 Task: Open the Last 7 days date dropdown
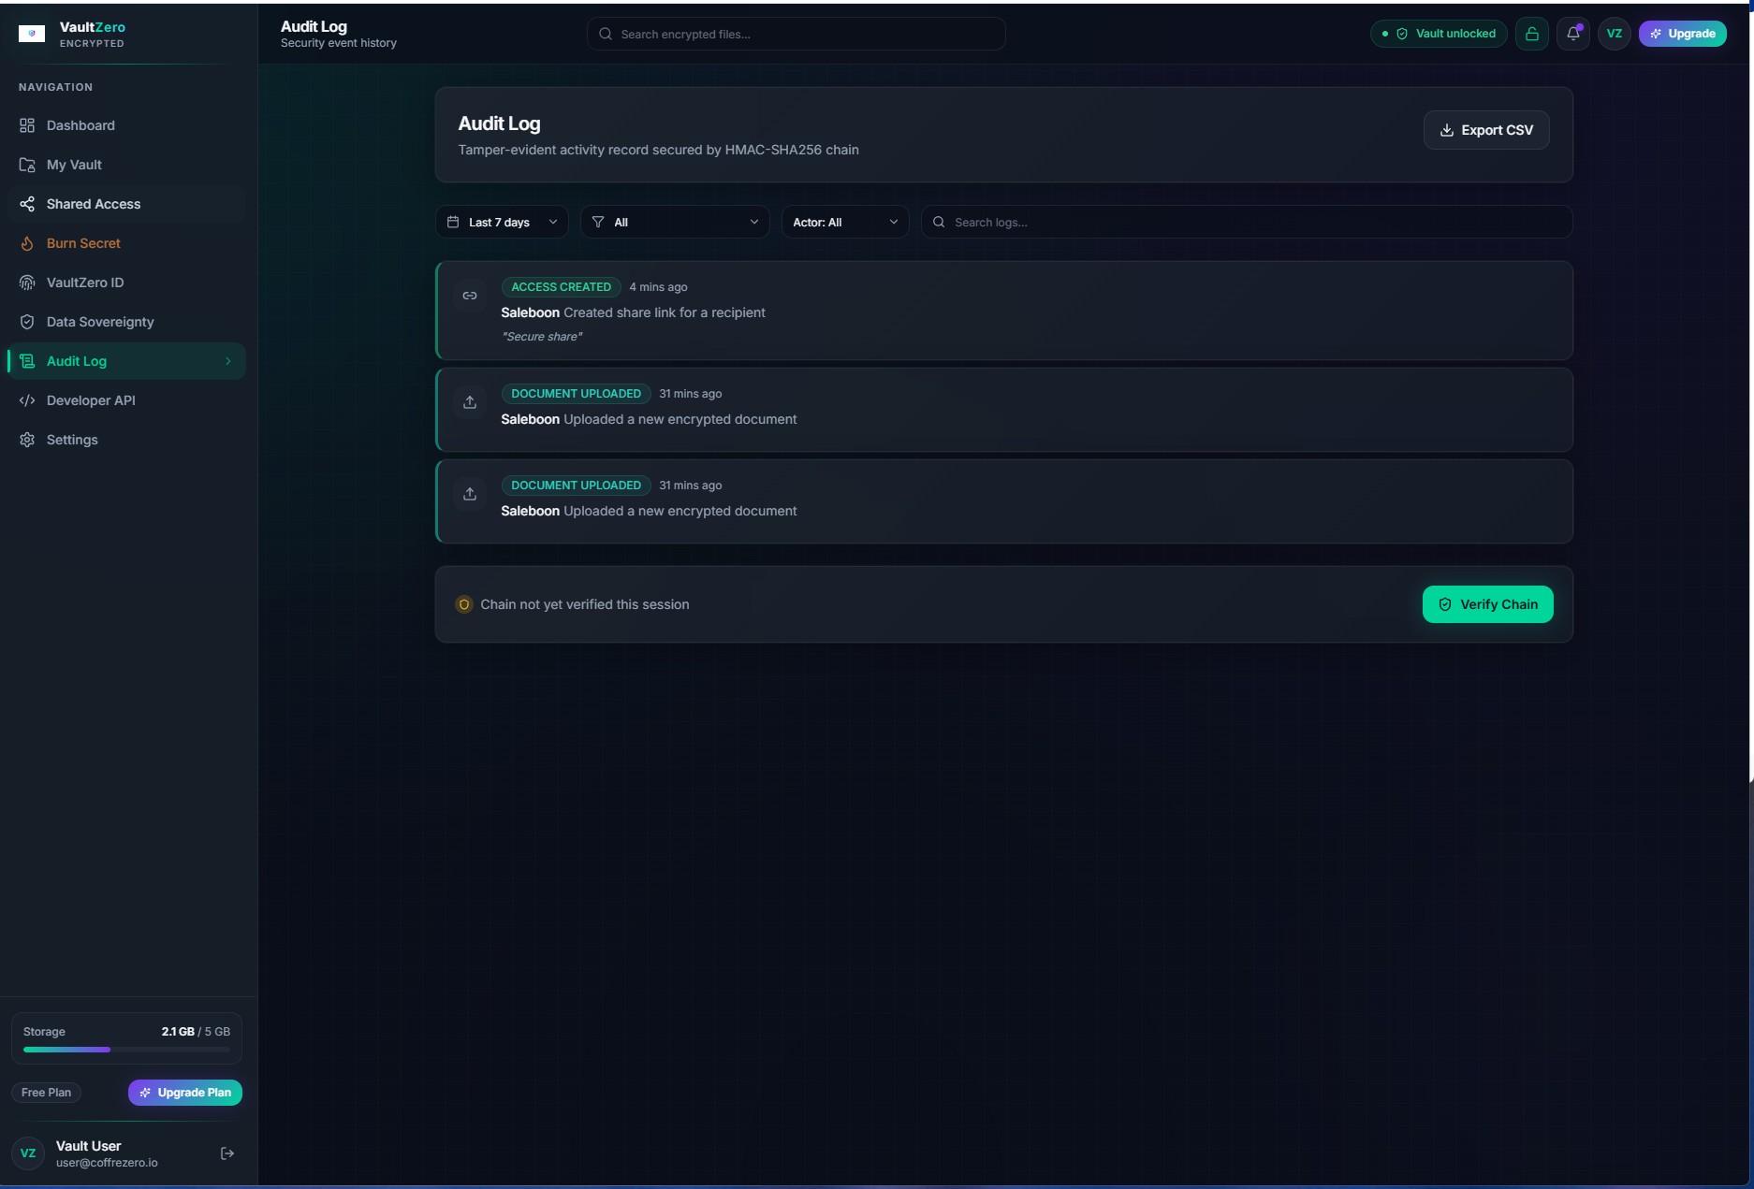pyautogui.click(x=502, y=222)
